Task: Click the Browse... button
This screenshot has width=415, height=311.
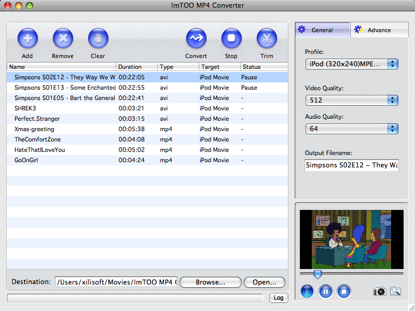Action: [x=211, y=282]
